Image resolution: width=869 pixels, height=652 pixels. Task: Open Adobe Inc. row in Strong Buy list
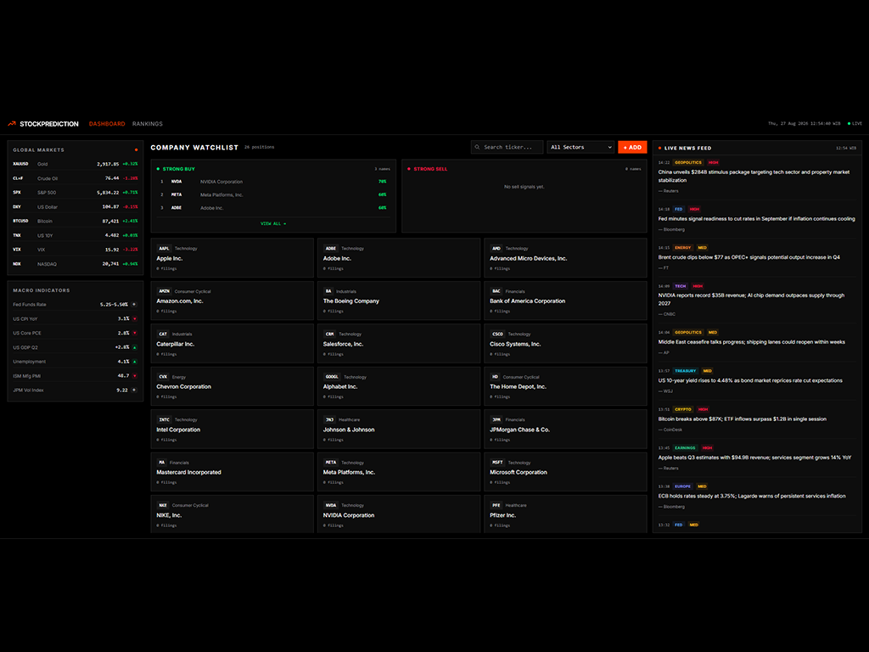[273, 208]
